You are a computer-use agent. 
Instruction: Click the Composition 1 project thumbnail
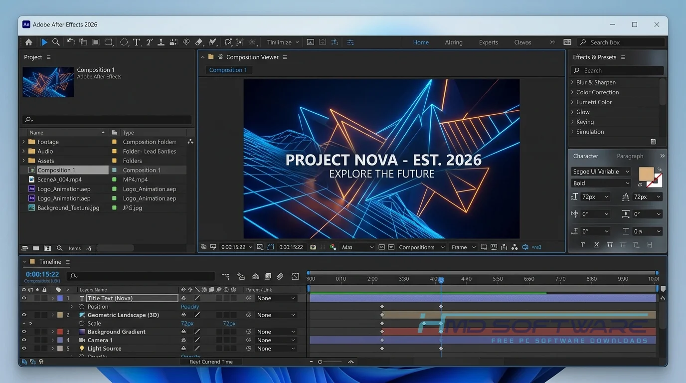pos(48,82)
